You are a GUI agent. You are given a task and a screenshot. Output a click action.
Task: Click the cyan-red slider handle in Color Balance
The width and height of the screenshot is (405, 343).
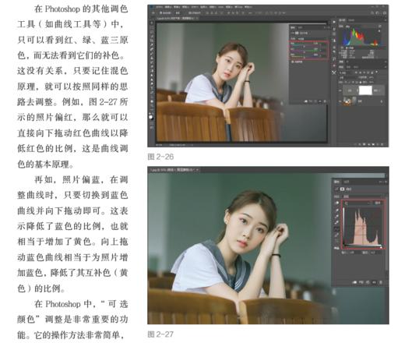[x=305, y=47]
